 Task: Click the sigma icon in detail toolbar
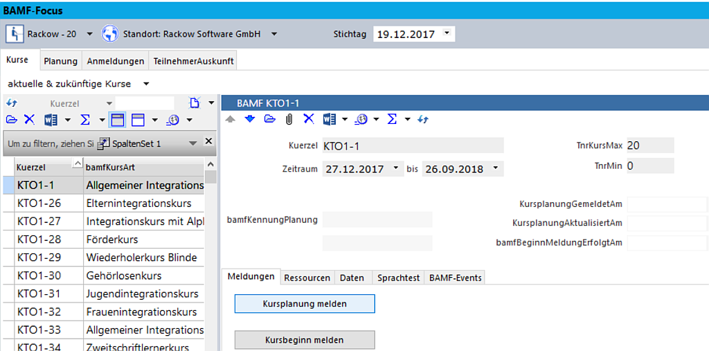pos(392,119)
